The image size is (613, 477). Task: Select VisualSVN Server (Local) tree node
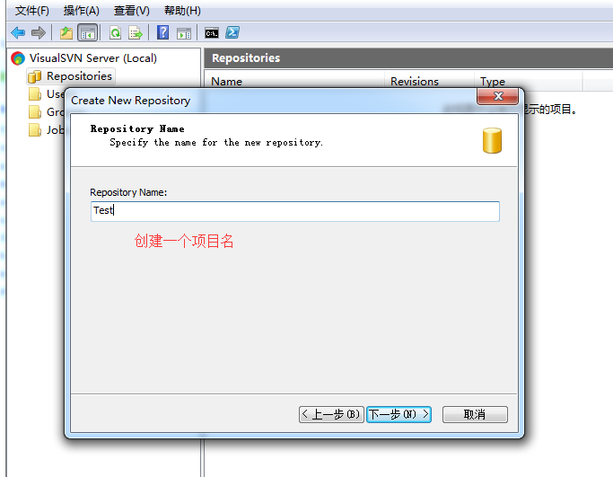point(93,58)
